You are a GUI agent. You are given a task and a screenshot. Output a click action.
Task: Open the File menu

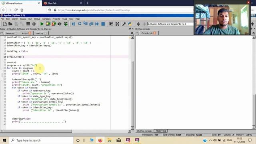click(2, 19)
